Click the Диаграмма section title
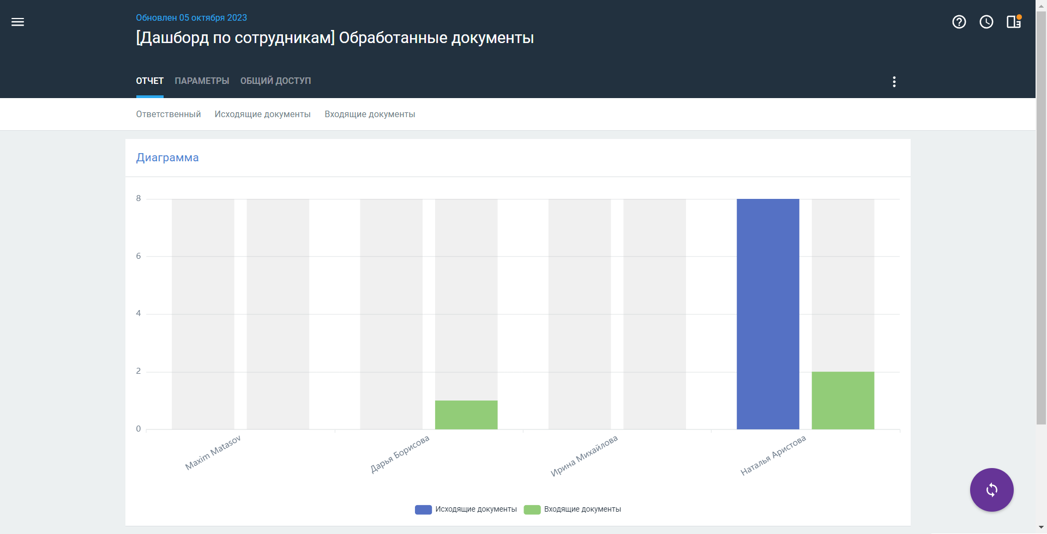1047x534 pixels. 167,157
